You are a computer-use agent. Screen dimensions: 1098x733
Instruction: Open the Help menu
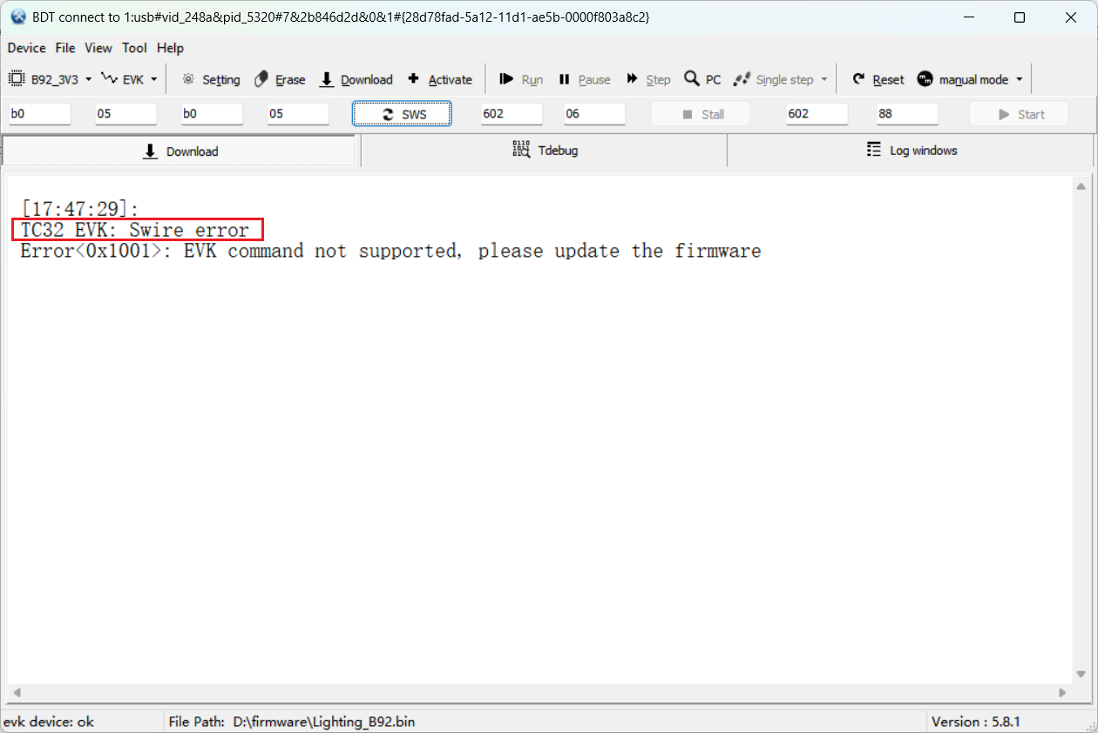pos(170,48)
